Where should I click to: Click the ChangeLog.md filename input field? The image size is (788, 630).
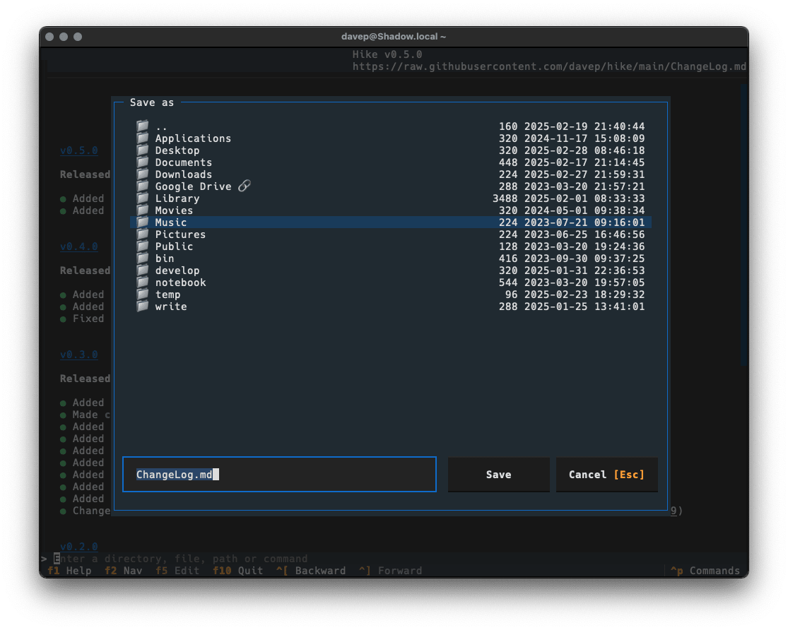279,474
